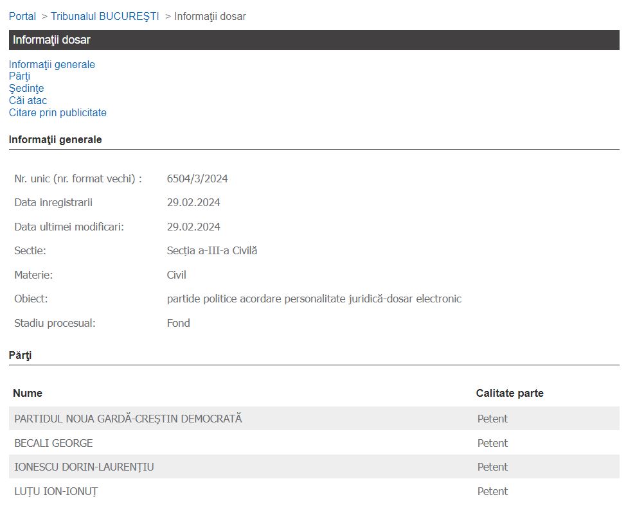The width and height of the screenshot is (644, 513).
Task: Click the Fond procedural stage value
Action: tap(178, 323)
